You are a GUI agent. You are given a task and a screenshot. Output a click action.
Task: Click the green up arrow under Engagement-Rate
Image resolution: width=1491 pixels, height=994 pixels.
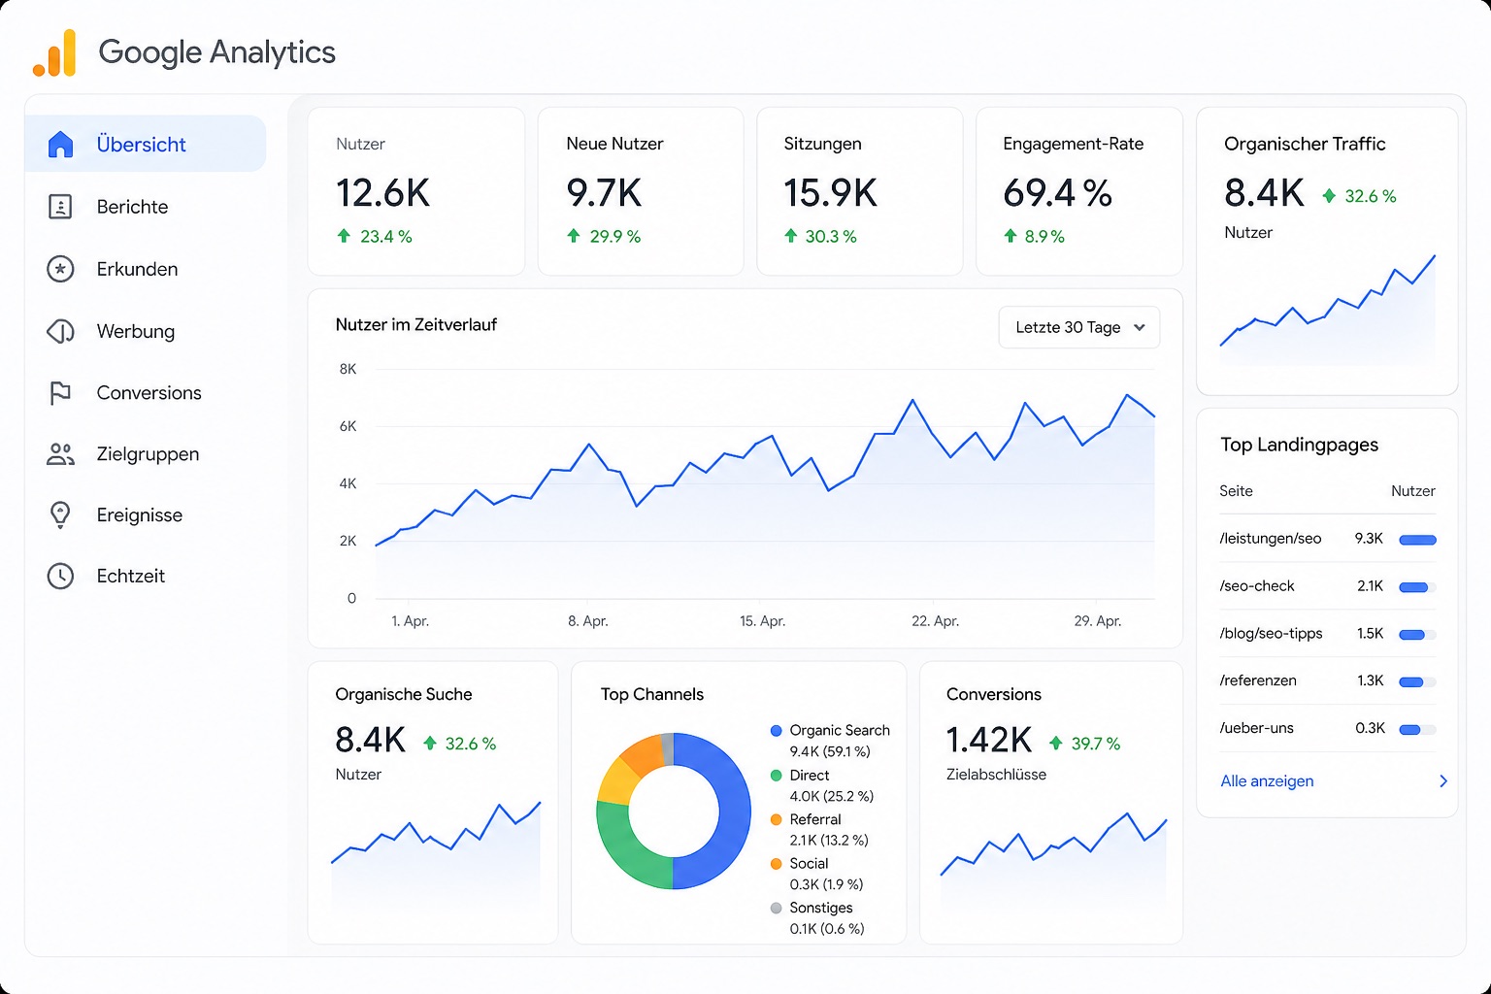(x=1011, y=236)
